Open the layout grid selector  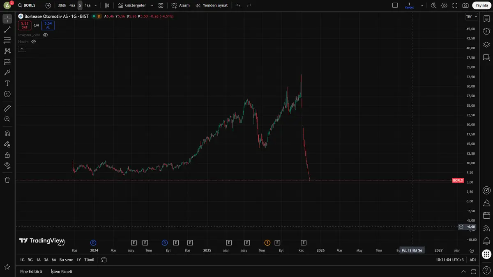point(161,5)
